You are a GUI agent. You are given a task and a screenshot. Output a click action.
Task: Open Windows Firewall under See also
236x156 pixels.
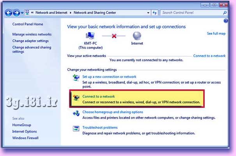(x=25, y=138)
